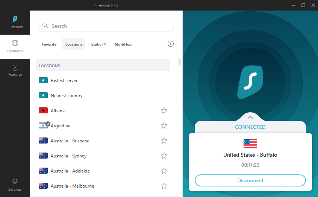Expand the connection details chevron
The height and width of the screenshot is (197, 318).
click(x=250, y=117)
